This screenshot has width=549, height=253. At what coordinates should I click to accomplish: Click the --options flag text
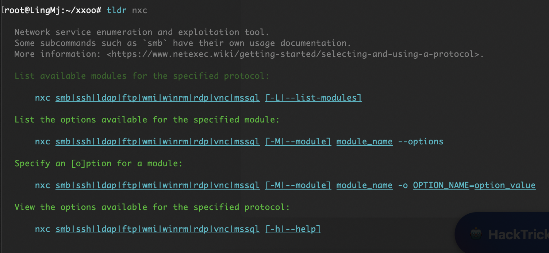tap(421, 141)
